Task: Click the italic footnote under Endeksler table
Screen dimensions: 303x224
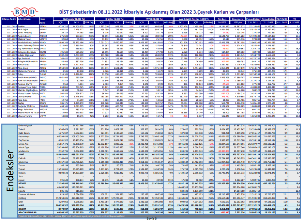Action: pos(72,216)
